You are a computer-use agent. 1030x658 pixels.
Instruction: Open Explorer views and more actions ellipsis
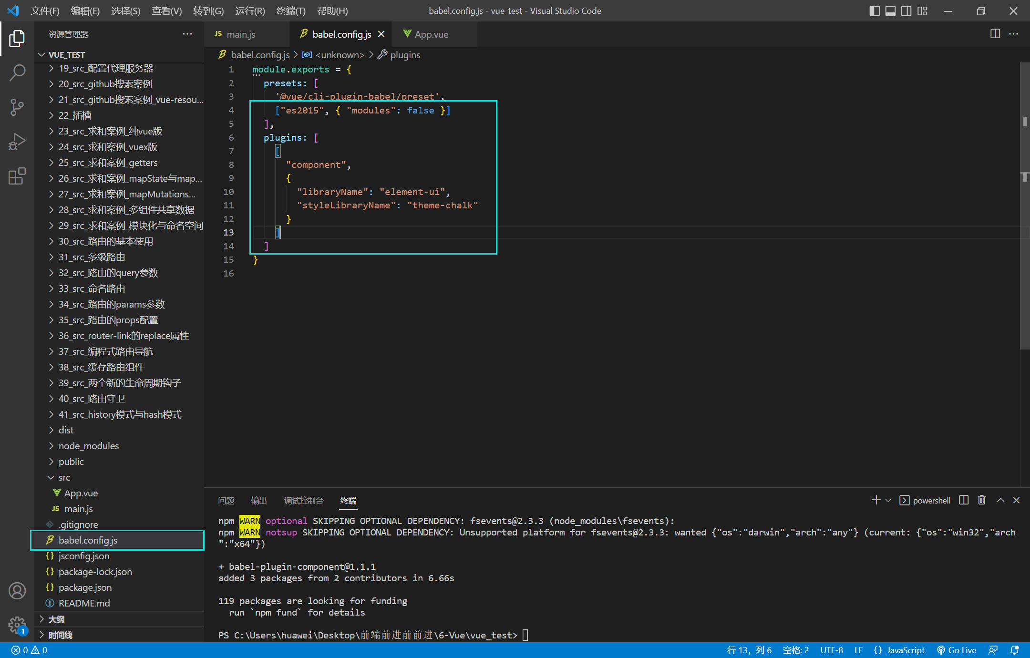[187, 34]
